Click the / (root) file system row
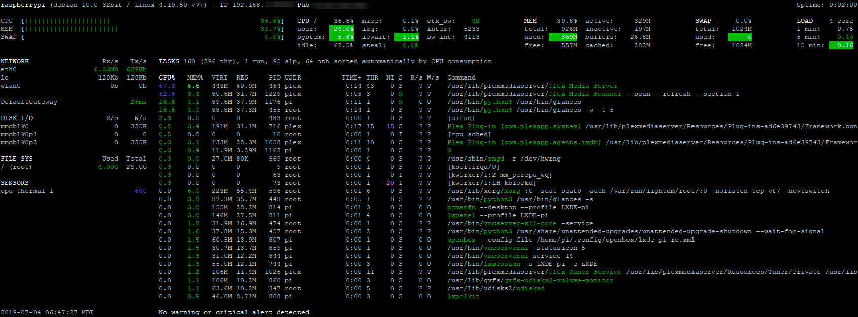 tap(74, 167)
